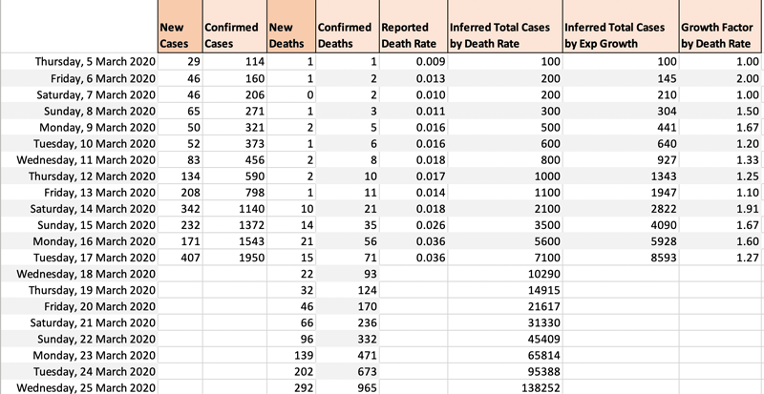Select the growth factor cell showing 2.00

point(744,78)
